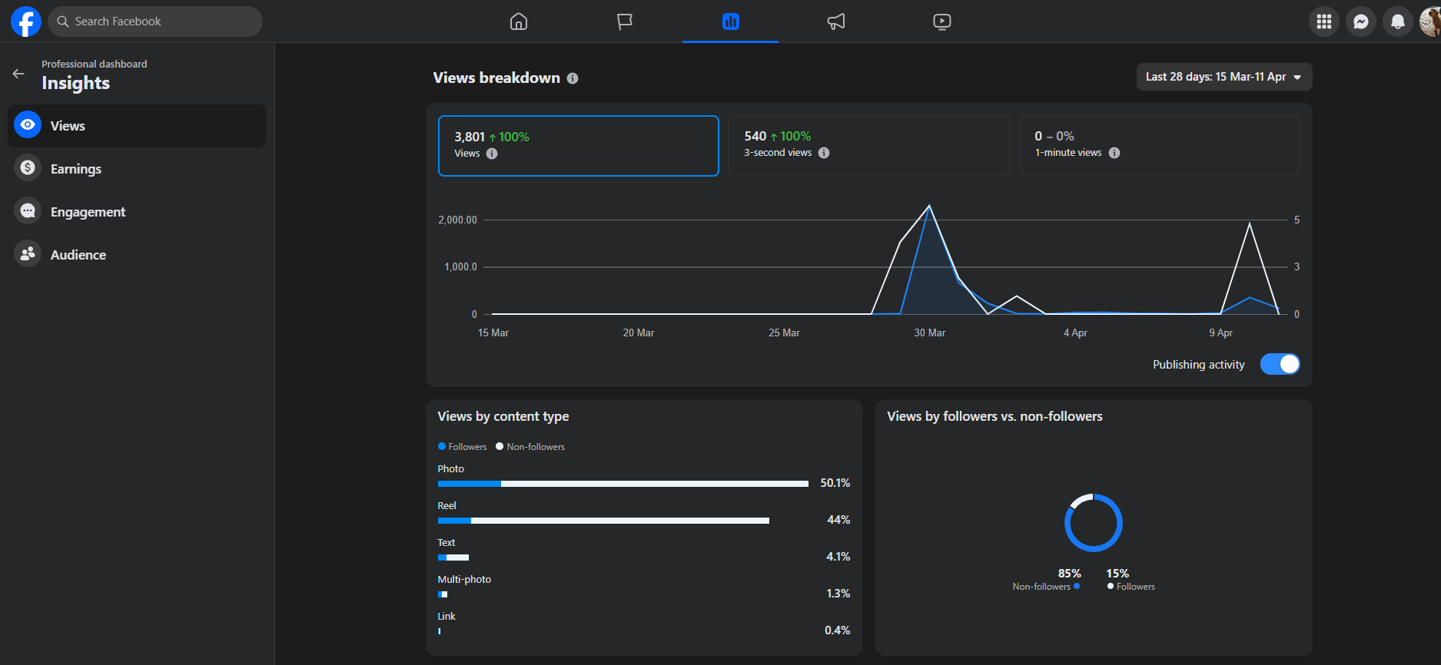Click the info icon beside 3-second views
This screenshot has height=665, width=1441.
[x=824, y=153]
